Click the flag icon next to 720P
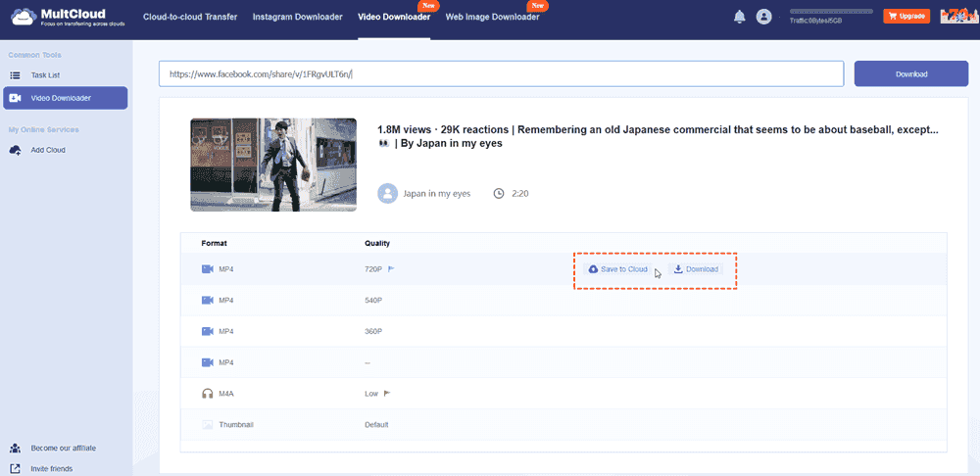Image resolution: width=980 pixels, height=476 pixels. click(x=391, y=269)
